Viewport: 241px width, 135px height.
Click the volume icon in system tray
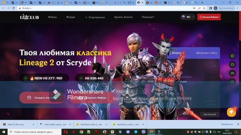pyautogui.click(x=214, y=132)
